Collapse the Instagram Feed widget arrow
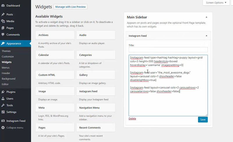 point(206,36)
